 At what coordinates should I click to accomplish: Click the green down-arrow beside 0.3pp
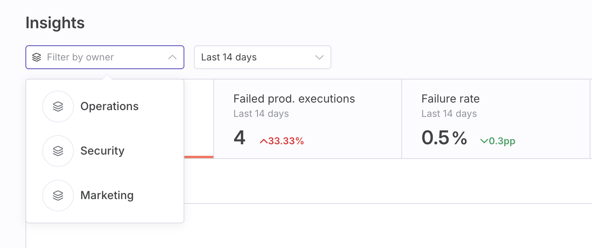pos(484,141)
